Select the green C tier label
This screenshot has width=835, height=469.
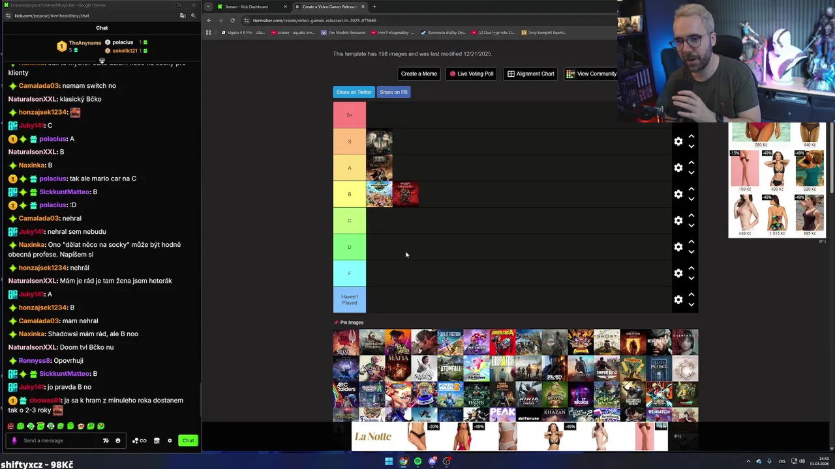tap(350, 221)
